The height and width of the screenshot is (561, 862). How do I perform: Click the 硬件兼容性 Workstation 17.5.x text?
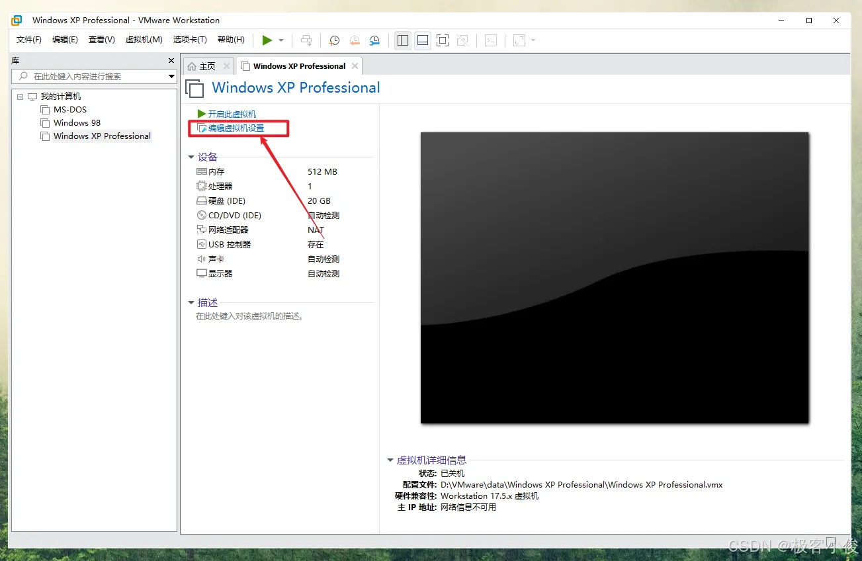(x=490, y=496)
